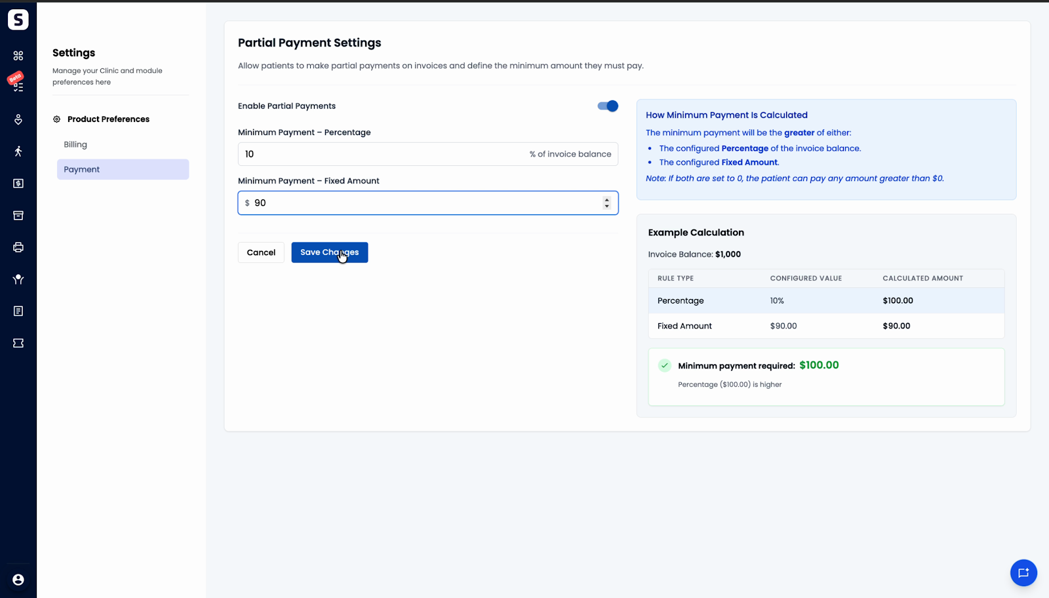
Task: Click the Save Changes button
Action: point(330,252)
